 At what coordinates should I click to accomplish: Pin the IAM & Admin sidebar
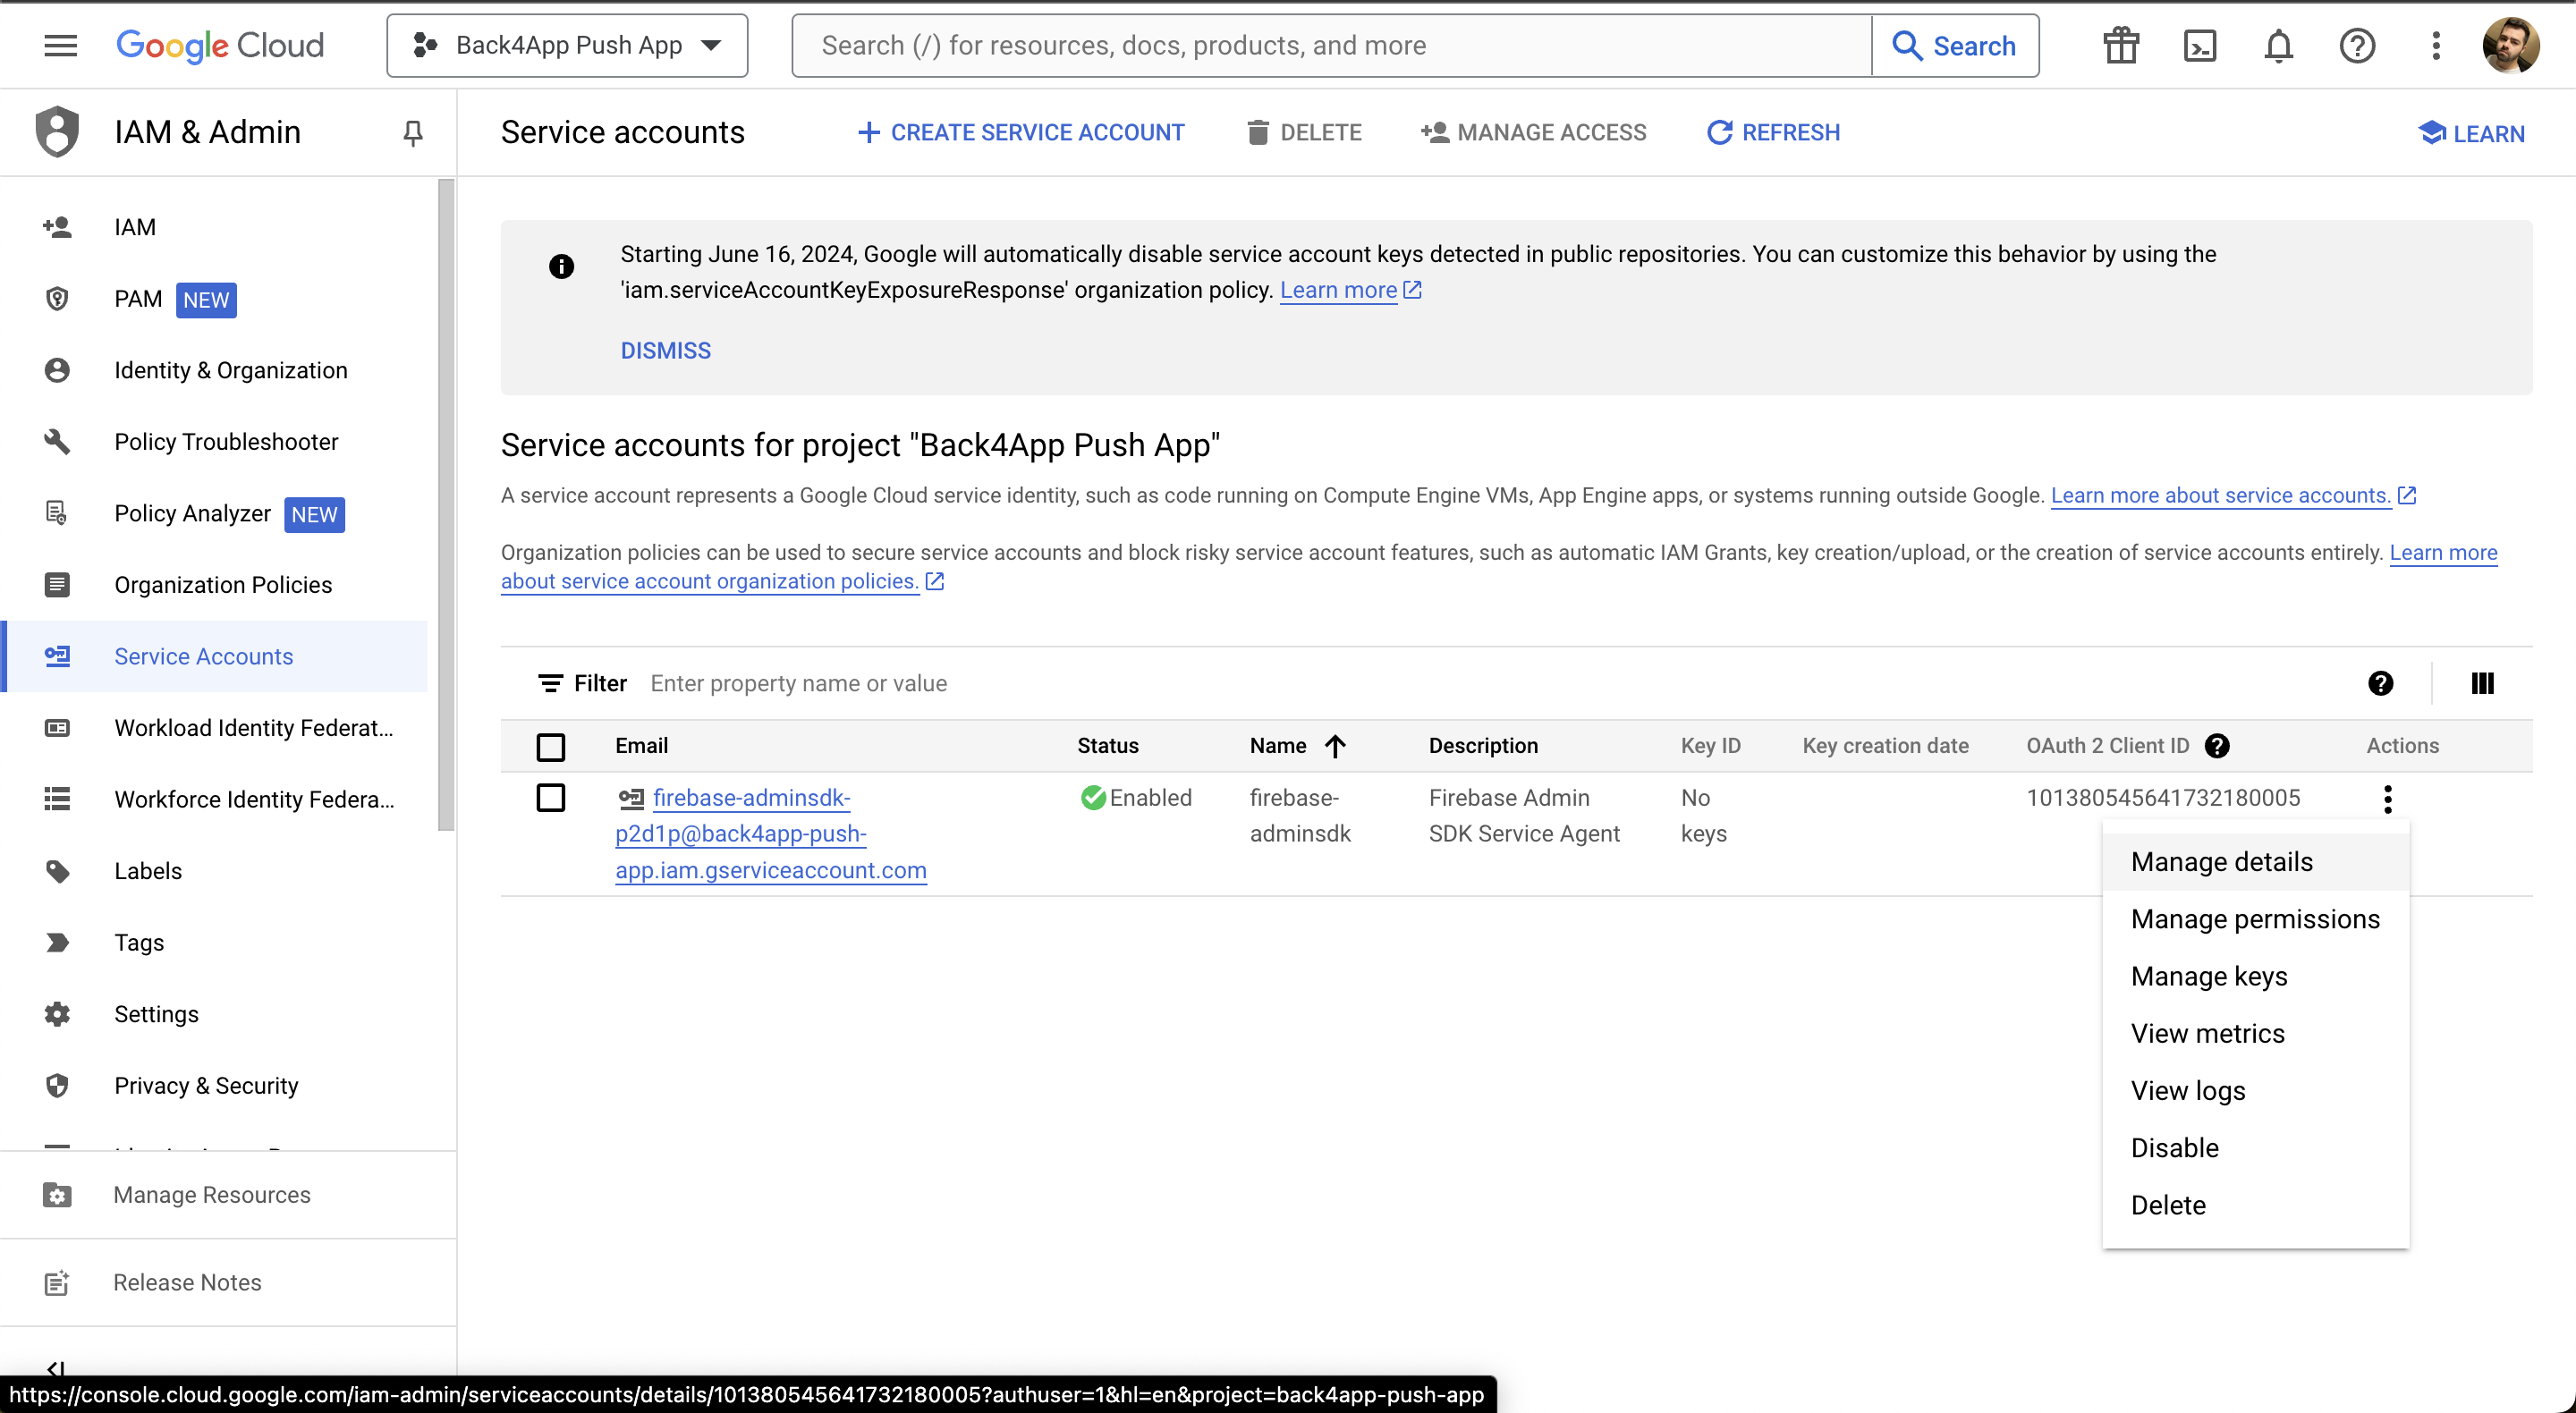coord(413,132)
